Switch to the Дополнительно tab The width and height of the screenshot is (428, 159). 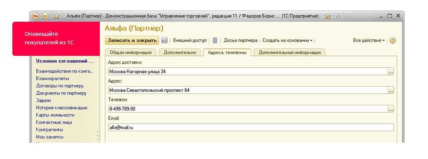pos(179,52)
